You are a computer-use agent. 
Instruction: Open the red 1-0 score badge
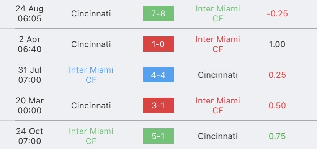pyautogui.click(x=158, y=44)
